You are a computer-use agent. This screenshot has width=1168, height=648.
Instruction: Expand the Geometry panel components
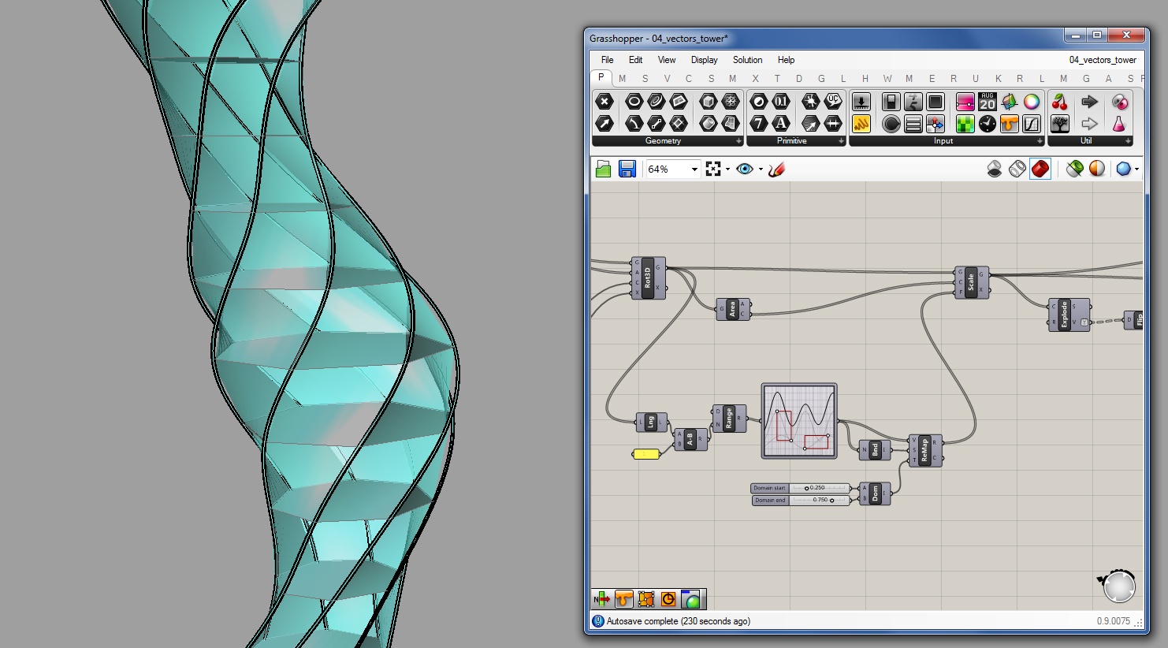click(738, 141)
